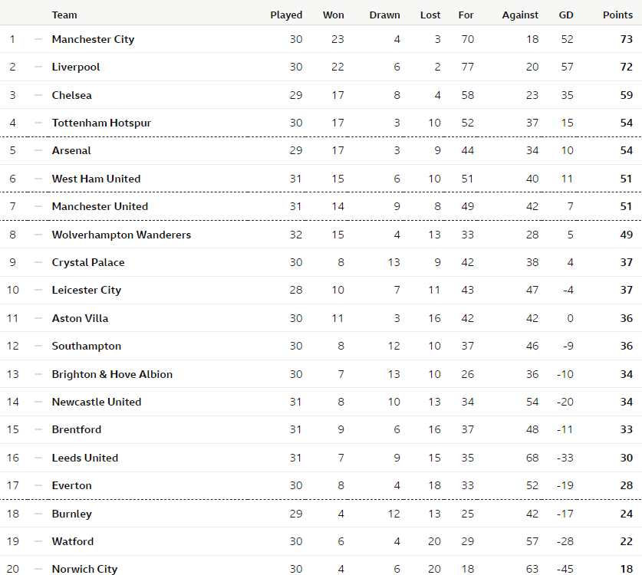Click the no-movement icon beside Norwich City
642x575 pixels.
click(38, 569)
